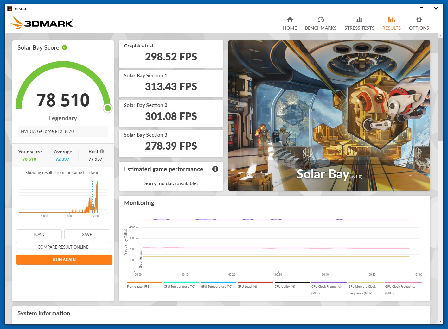Click the LOAD button
Viewport: 448px width, 329px height.
click(x=39, y=234)
